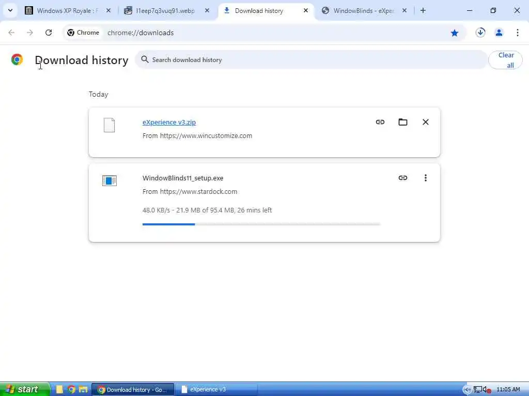Viewport: 529px width, 396px height.
Task: Select the Download history tab
Action: click(266, 11)
